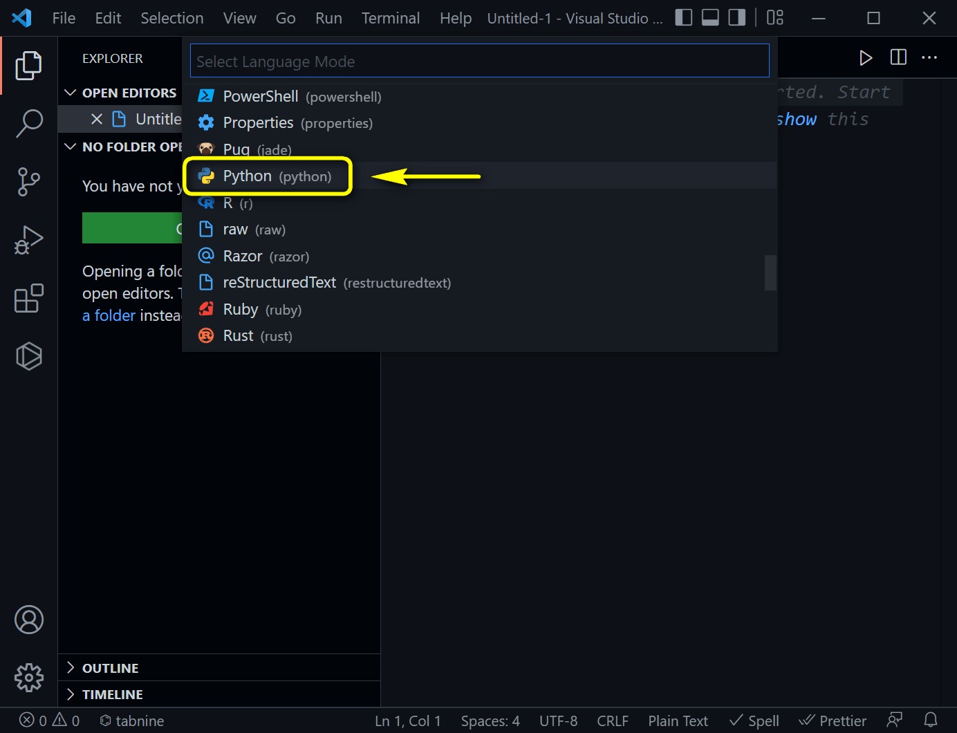Close the Untitled-1 open editor
The height and width of the screenshot is (733, 957).
(x=97, y=119)
